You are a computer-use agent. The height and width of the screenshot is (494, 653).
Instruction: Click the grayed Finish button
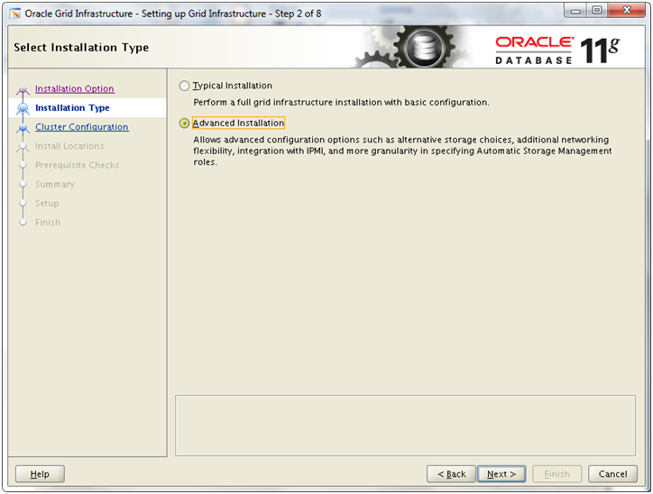click(x=556, y=473)
